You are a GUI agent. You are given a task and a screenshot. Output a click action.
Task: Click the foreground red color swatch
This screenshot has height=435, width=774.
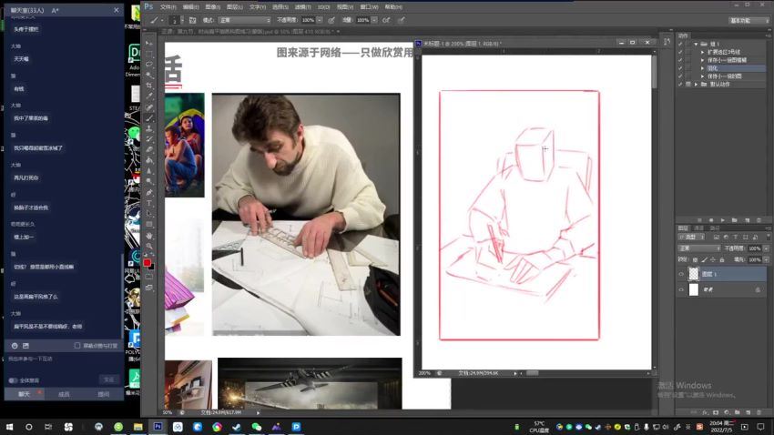coord(148,262)
